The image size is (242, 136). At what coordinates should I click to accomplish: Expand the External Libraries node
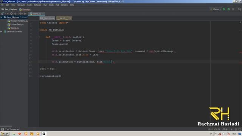click(1, 31)
